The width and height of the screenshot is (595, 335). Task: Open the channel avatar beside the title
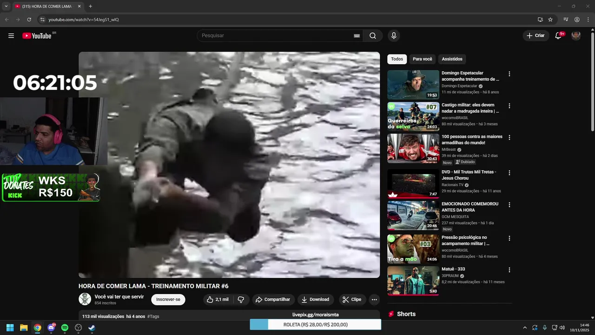(x=85, y=299)
